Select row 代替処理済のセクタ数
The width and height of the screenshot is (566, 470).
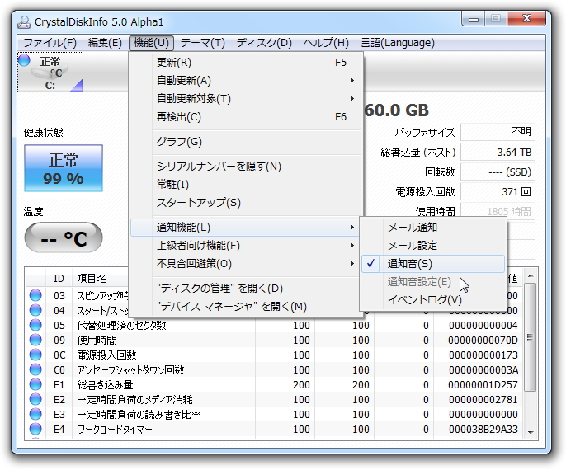click(x=274, y=325)
